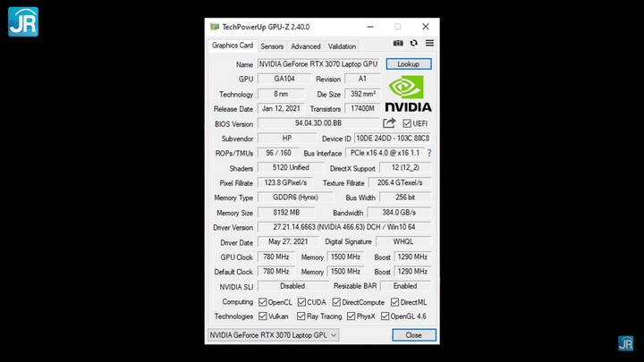Click the Lookup button
This screenshot has height=362, width=644.
409,64
